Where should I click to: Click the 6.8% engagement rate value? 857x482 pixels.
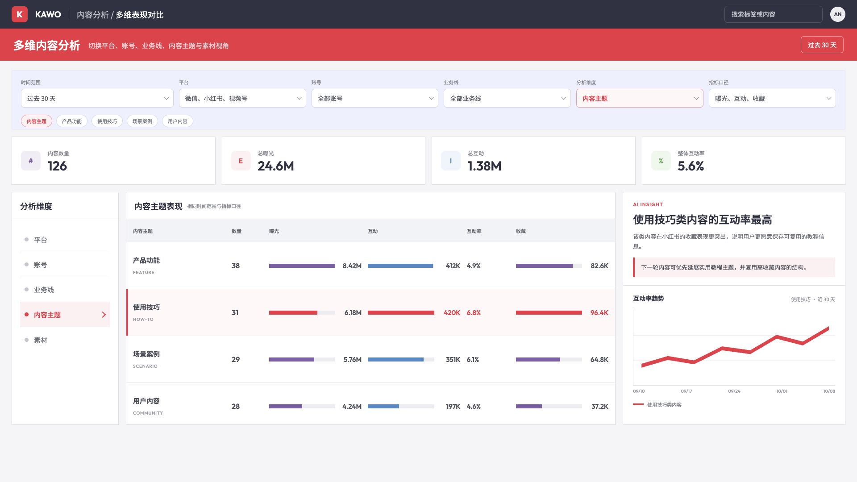pos(474,312)
